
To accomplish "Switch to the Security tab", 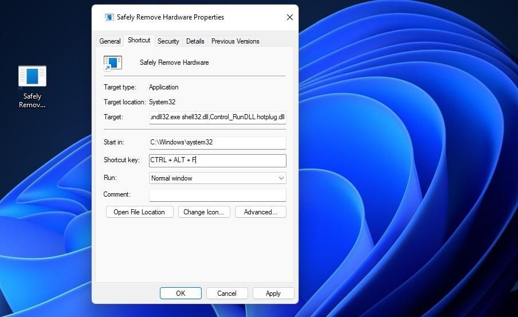I will point(168,41).
